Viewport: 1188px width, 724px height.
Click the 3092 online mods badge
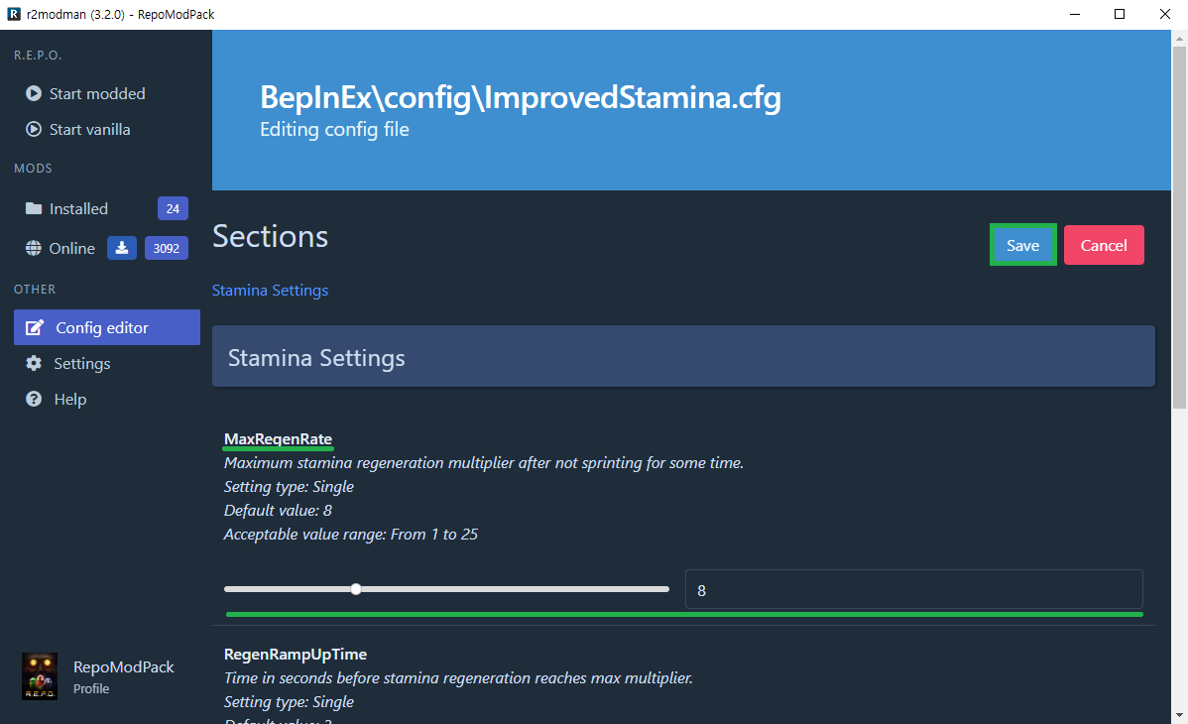tap(166, 248)
